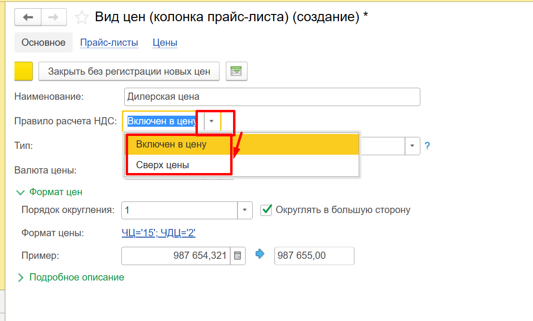The width and height of the screenshot is (533, 321).
Task: Click 'Закрыть без регистрации новых цен' button
Action: tap(129, 71)
